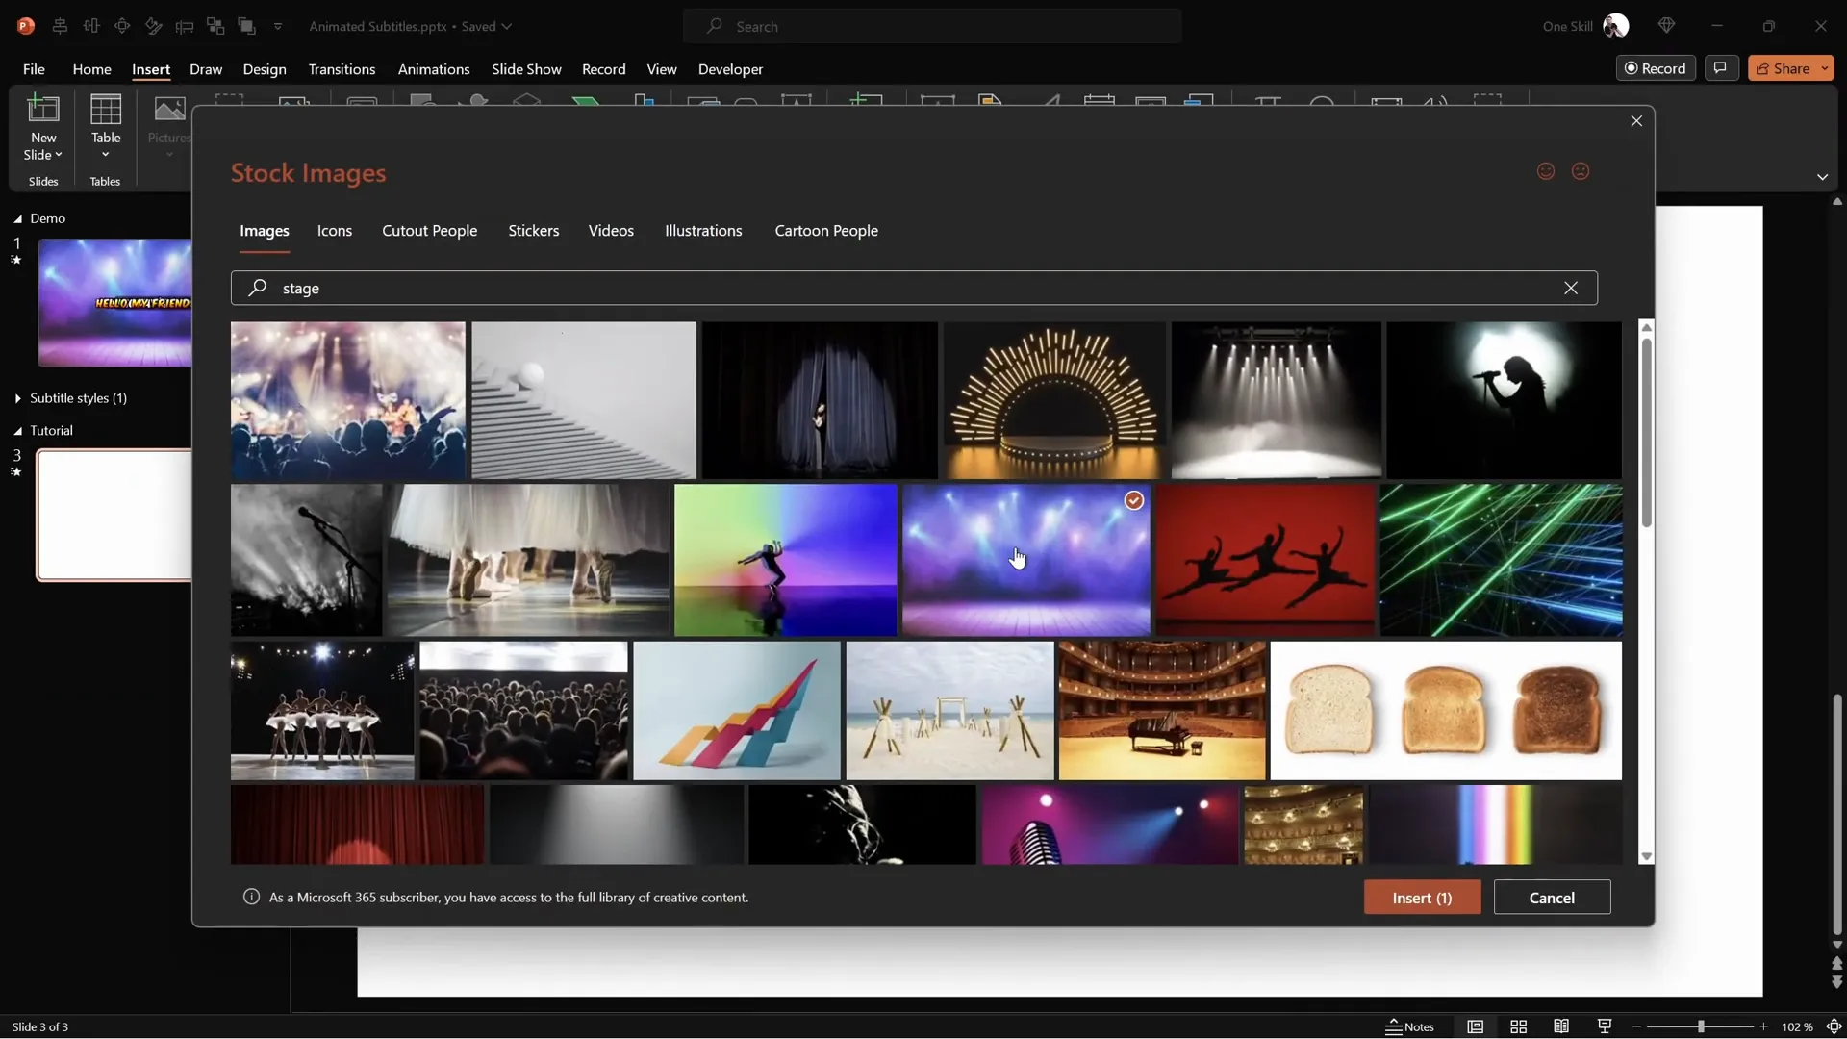
Task: Select slide 1 thumbnail in panel
Action: [115, 303]
